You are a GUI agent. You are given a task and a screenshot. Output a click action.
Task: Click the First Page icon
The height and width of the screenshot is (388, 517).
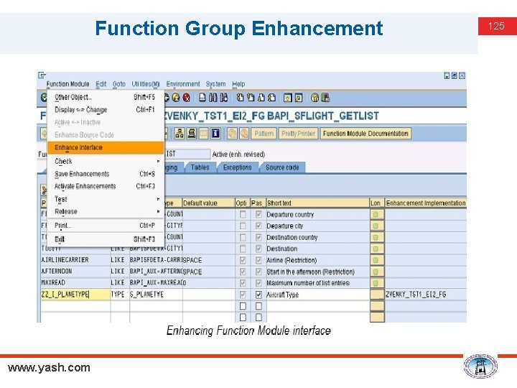point(241,98)
